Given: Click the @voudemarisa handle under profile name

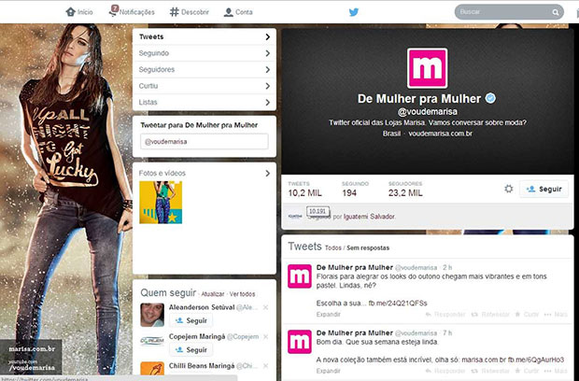Looking at the screenshot, I should (x=427, y=111).
